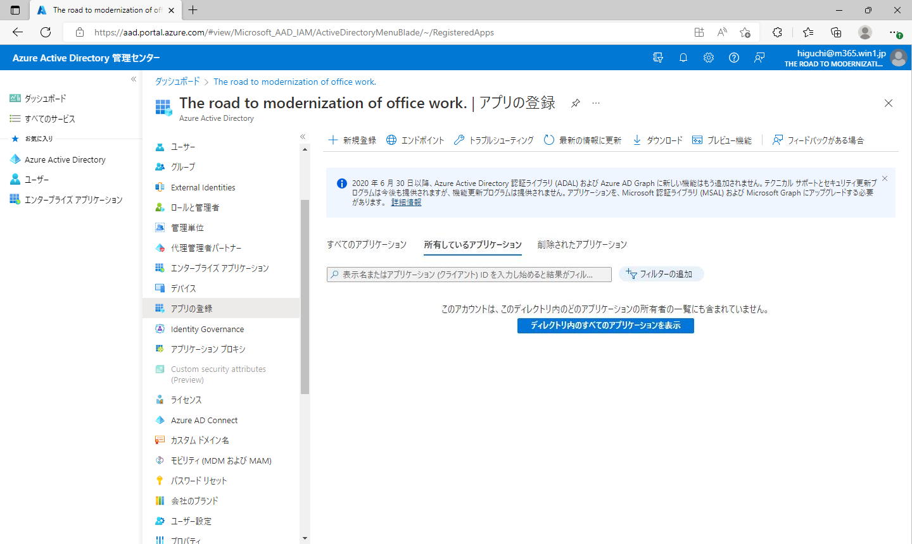Pin this blade to dashboard

[x=576, y=103]
